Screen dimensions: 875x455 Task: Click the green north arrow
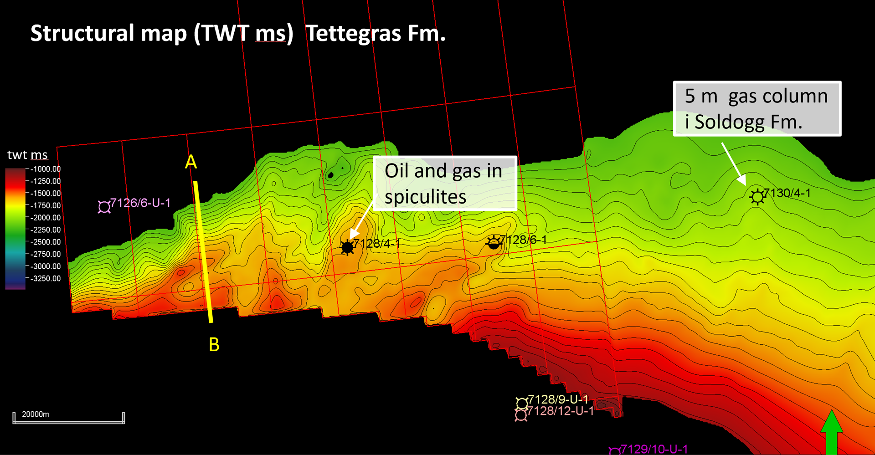(832, 433)
